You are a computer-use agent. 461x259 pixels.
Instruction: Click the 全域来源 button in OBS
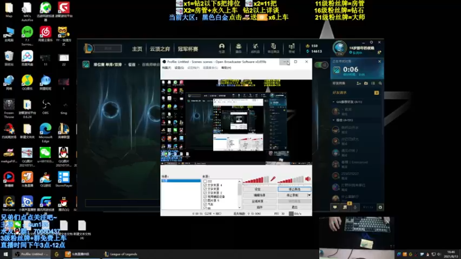click(x=260, y=201)
